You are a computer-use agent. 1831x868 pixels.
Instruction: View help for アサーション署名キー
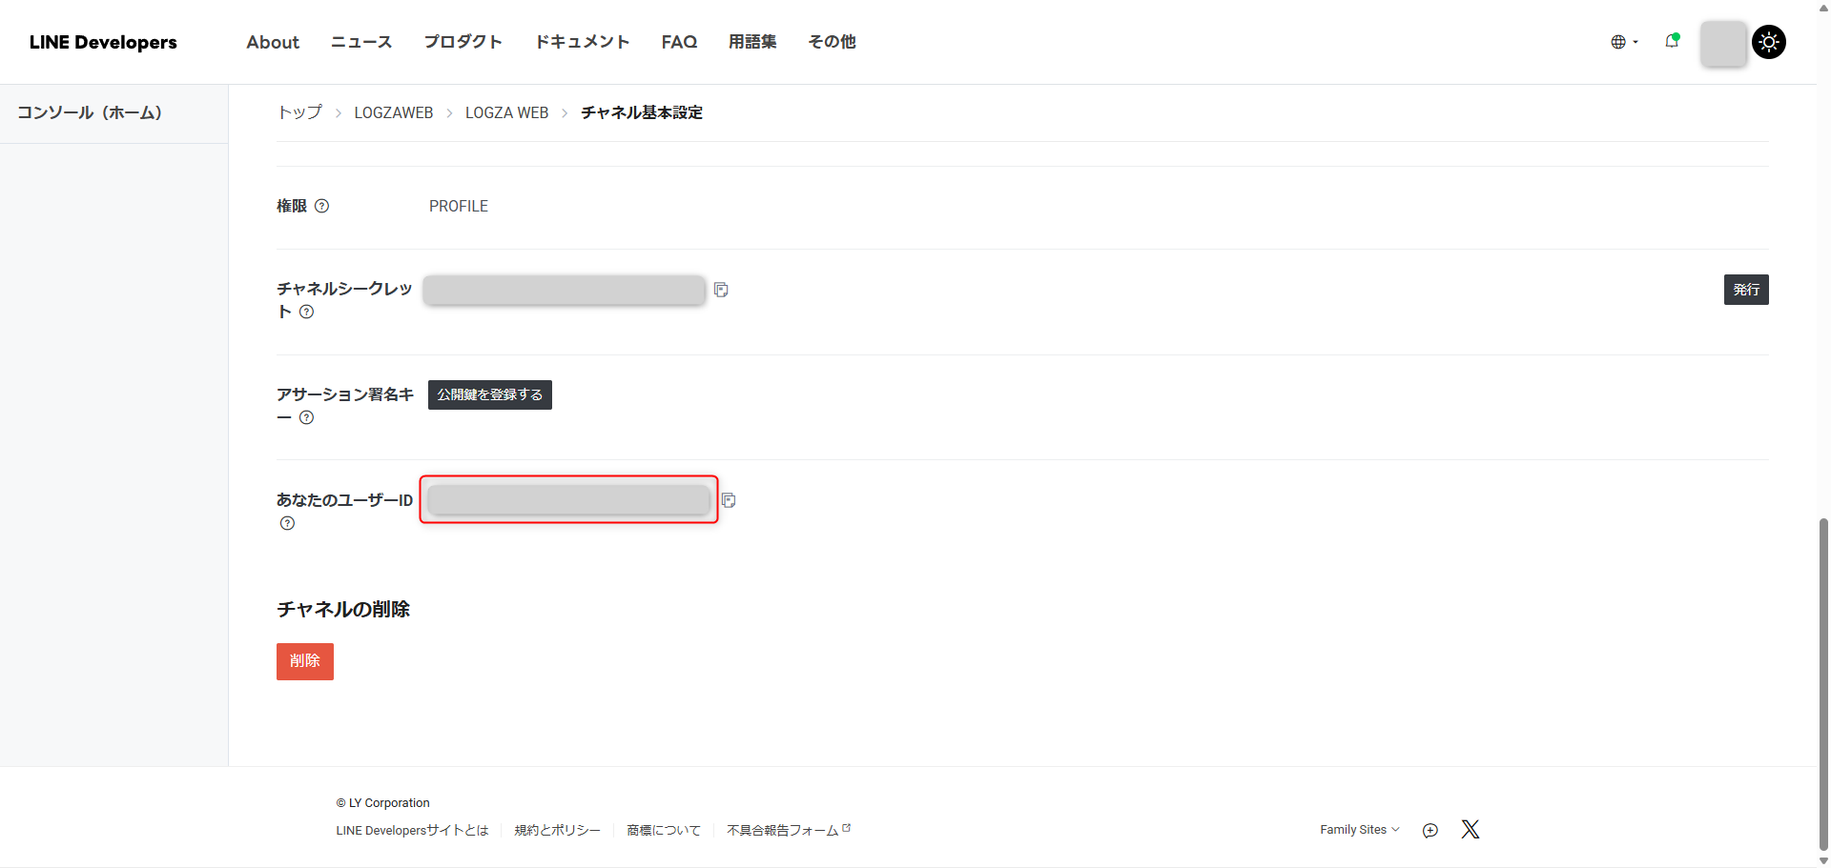306,417
